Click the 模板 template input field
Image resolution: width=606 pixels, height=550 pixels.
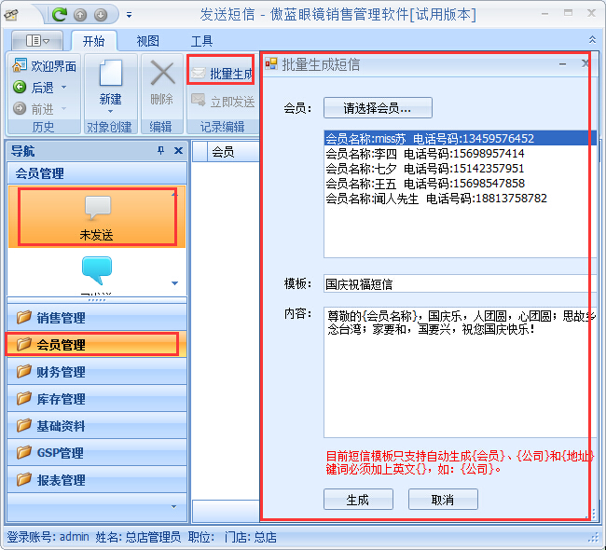(x=457, y=283)
